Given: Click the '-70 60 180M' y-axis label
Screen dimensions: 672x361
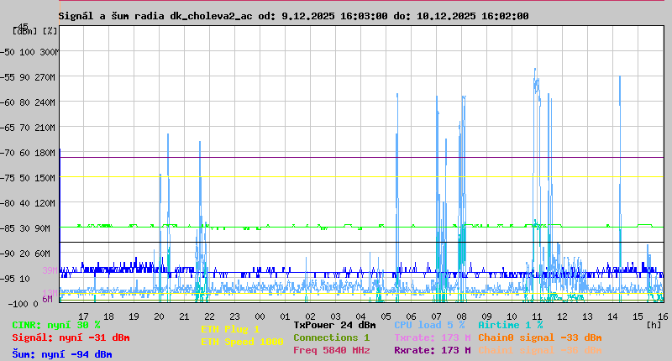Looking at the screenshot, I should pyautogui.click(x=28, y=153).
